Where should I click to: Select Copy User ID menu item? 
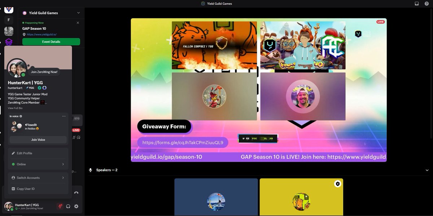(x=38, y=189)
